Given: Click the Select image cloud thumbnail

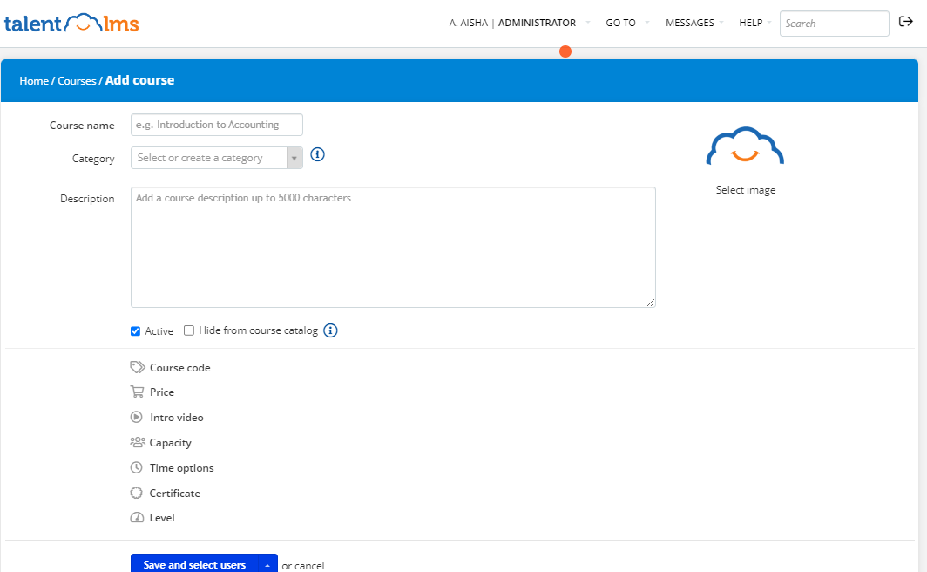Looking at the screenshot, I should (x=745, y=147).
